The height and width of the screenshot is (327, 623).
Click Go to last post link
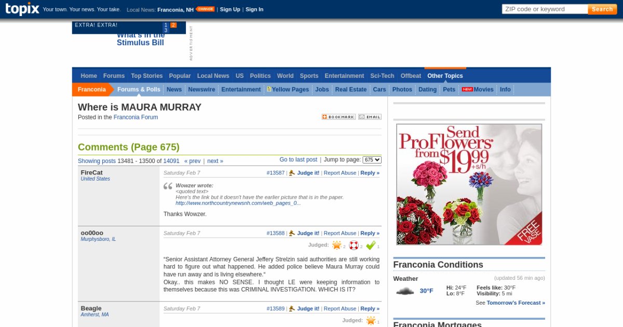coord(298,160)
